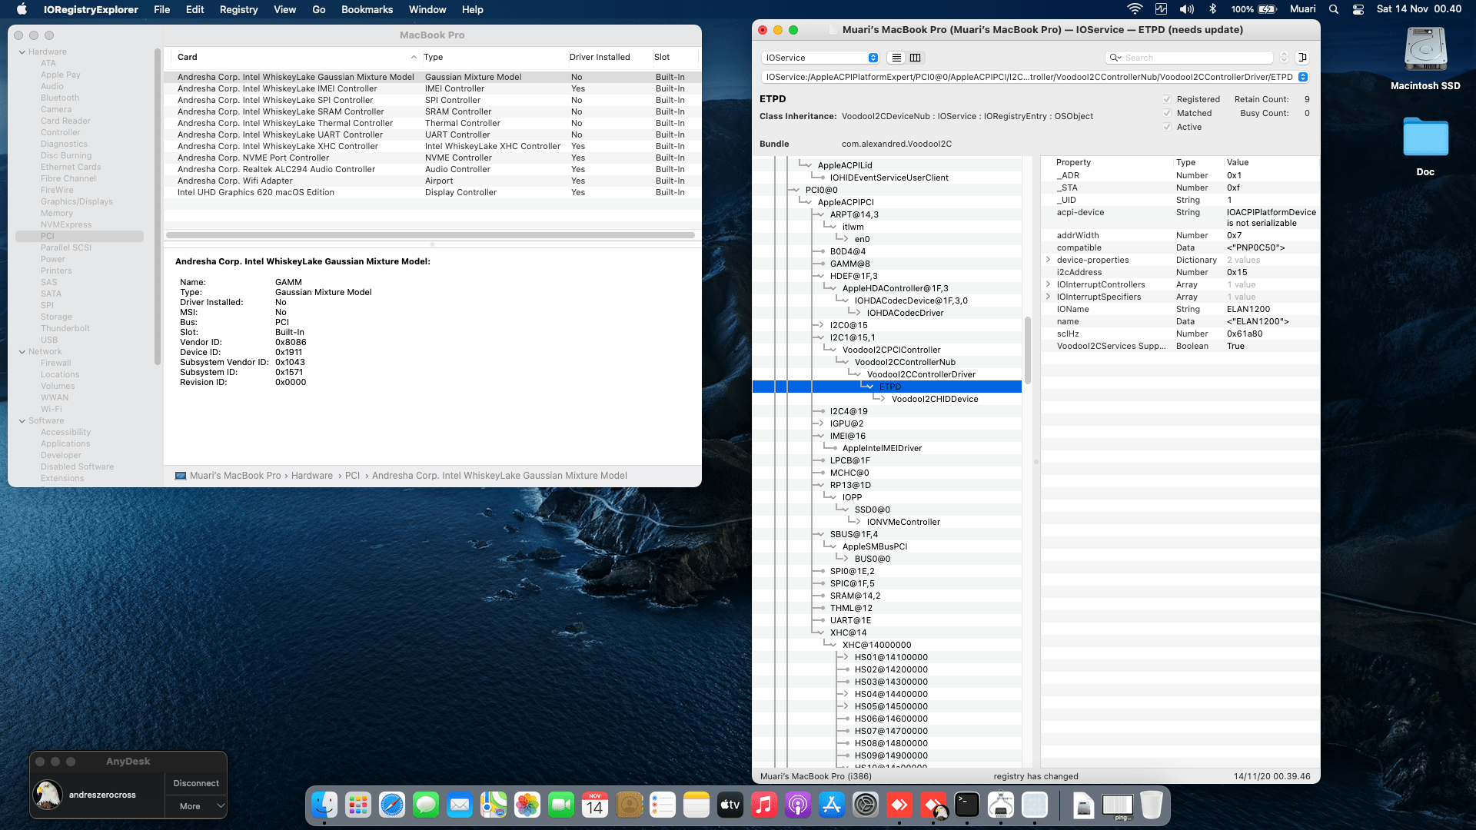1476x830 pixels.
Task: Toggle the inspector sidebar icon
Action: [1302, 58]
